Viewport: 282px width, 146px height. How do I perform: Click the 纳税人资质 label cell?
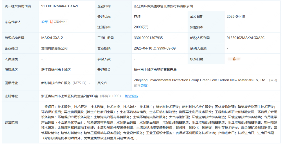[x=206, y=48]
